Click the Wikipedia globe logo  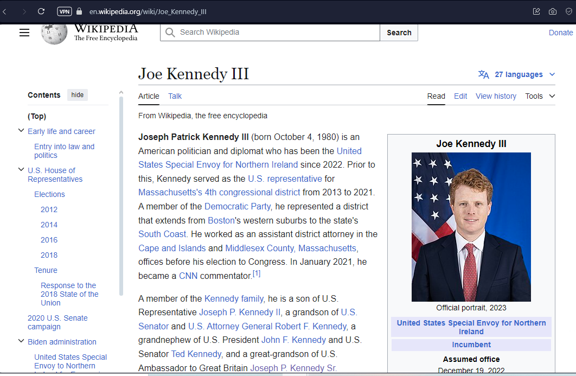click(54, 34)
